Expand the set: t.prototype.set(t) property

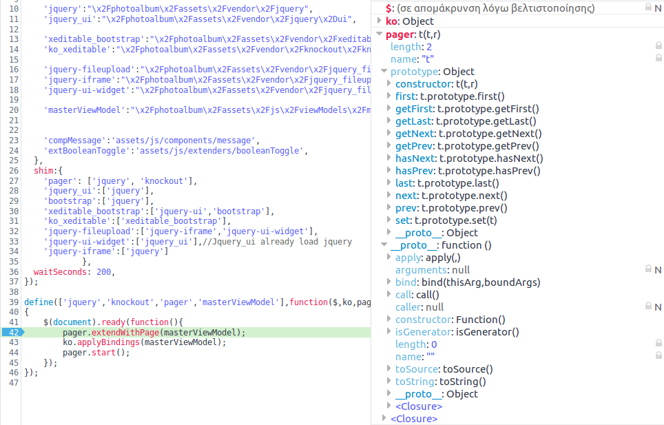coord(388,220)
